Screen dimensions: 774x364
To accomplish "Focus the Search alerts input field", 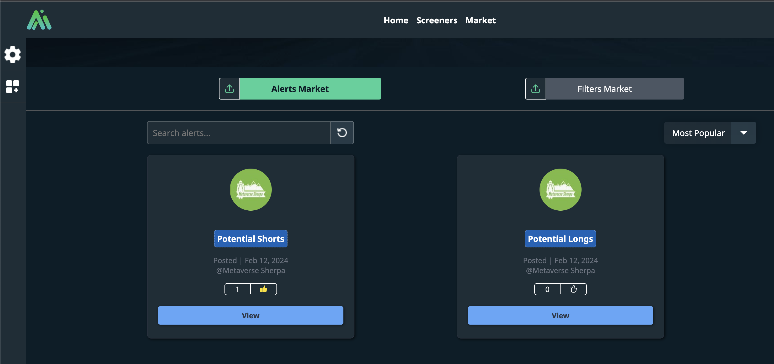I will 239,133.
